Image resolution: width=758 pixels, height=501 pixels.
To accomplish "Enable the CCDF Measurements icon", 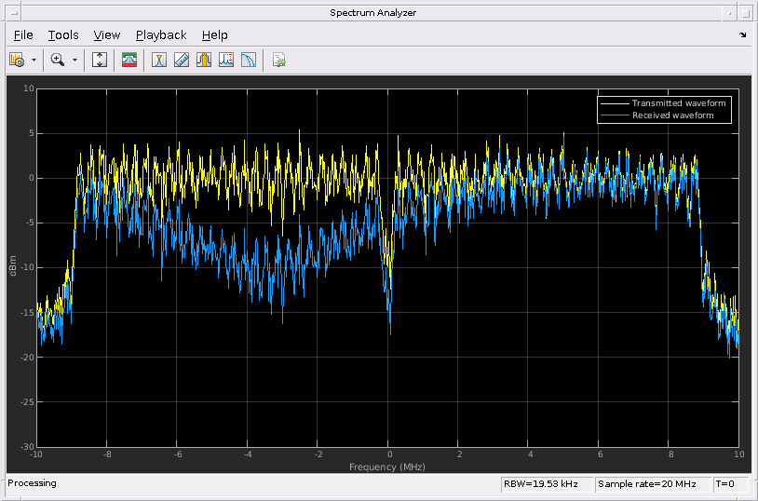I will 249,60.
